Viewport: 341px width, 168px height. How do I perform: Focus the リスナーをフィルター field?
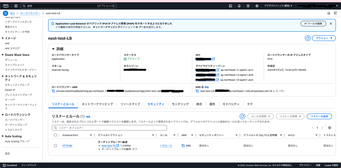pos(110,128)
